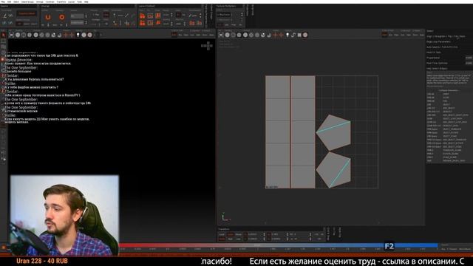Screen dimensions: 473x266
Task: Open the Edit menu
Action: (10, 1)
